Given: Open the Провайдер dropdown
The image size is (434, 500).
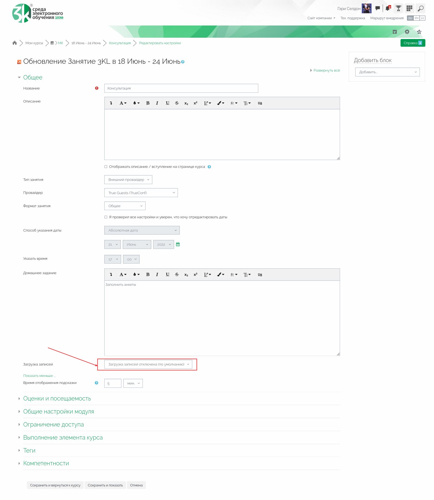Looking at the screenshot, I should (141, 193).
